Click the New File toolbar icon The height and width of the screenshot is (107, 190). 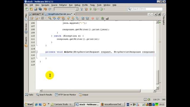tap(27, 9)
